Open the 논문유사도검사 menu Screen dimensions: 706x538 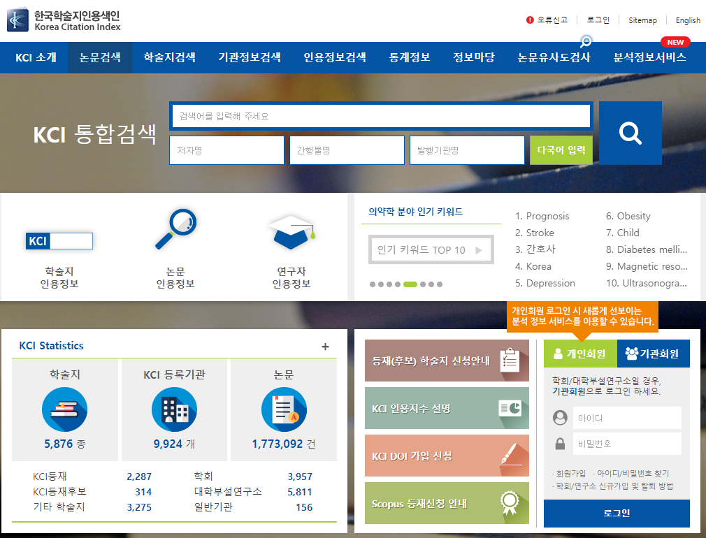(554, 57)
